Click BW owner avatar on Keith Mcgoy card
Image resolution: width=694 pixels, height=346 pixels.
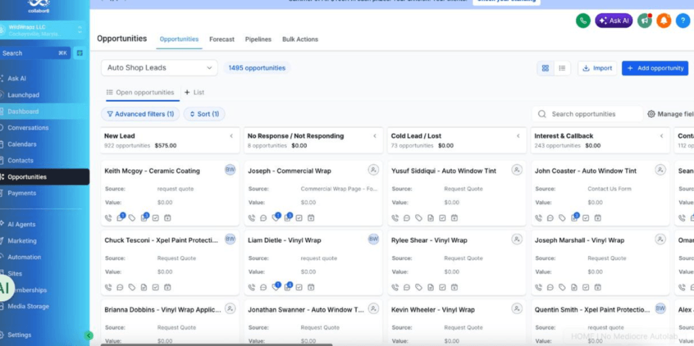pyautogui.click(x=230, y=170)
